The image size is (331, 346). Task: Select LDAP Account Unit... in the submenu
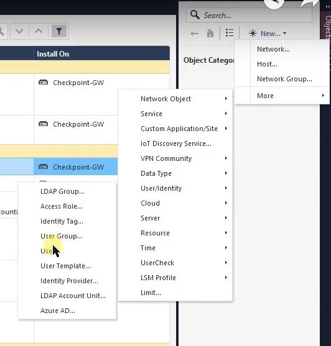click(x=73, y=296)
